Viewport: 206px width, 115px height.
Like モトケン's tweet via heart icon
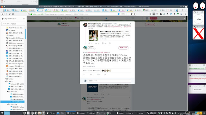coord(98,74)
